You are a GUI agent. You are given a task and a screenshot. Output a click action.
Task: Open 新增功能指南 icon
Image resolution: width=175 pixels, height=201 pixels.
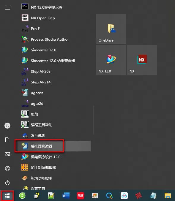(25, 178)
